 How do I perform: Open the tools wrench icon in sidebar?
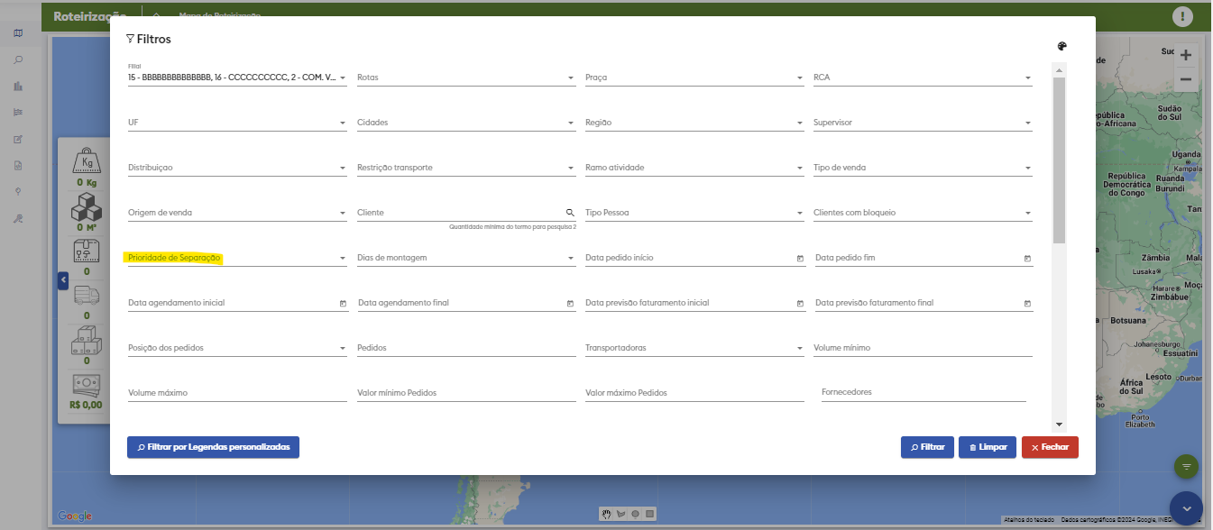18,219
